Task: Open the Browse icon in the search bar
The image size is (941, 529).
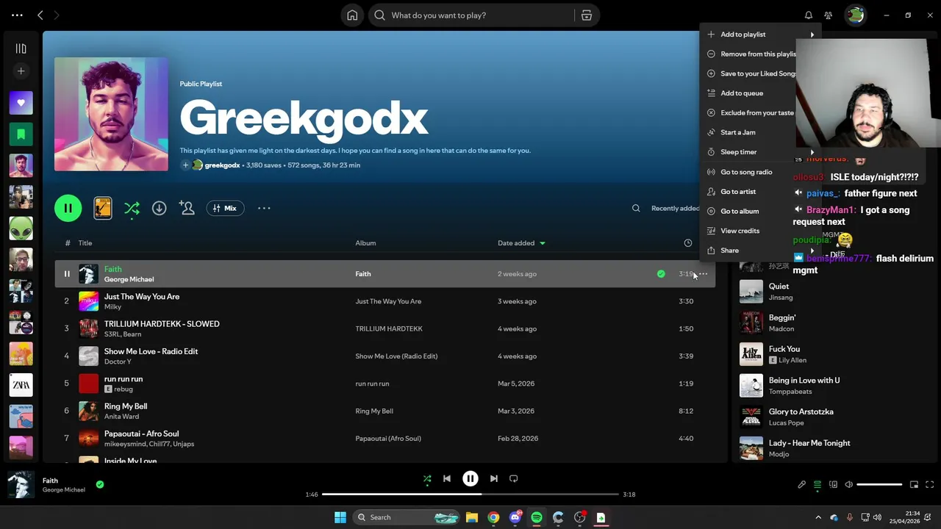Action: (x=587, y=15)
